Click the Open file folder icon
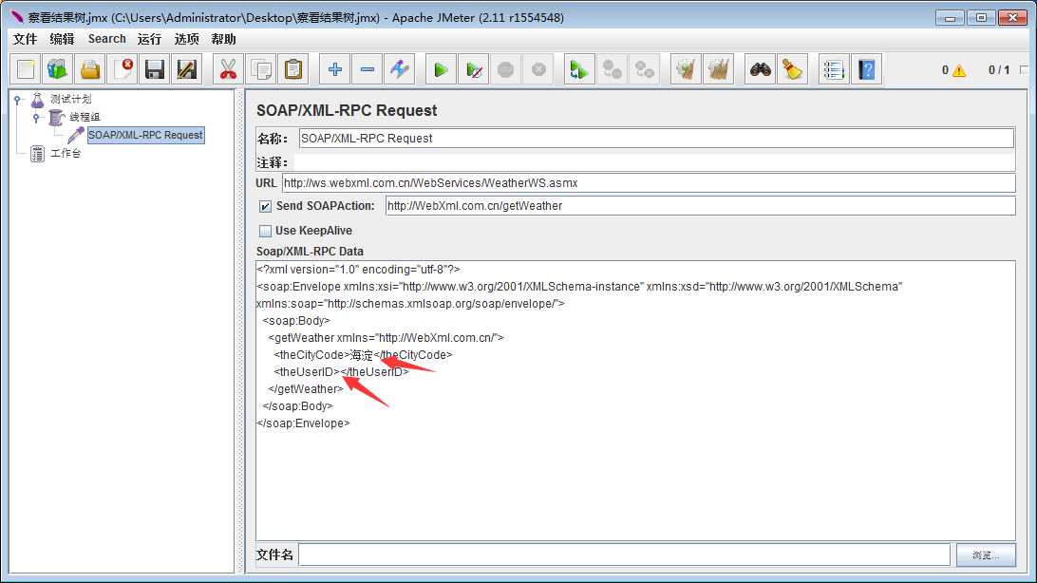 click(x=90, y=68)
